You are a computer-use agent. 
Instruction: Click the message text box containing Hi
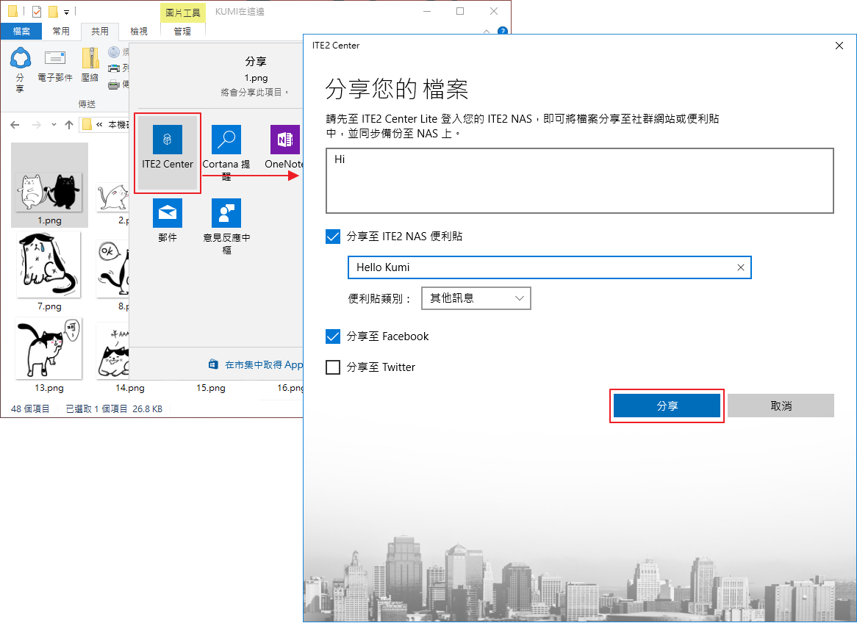pos(580,180)
